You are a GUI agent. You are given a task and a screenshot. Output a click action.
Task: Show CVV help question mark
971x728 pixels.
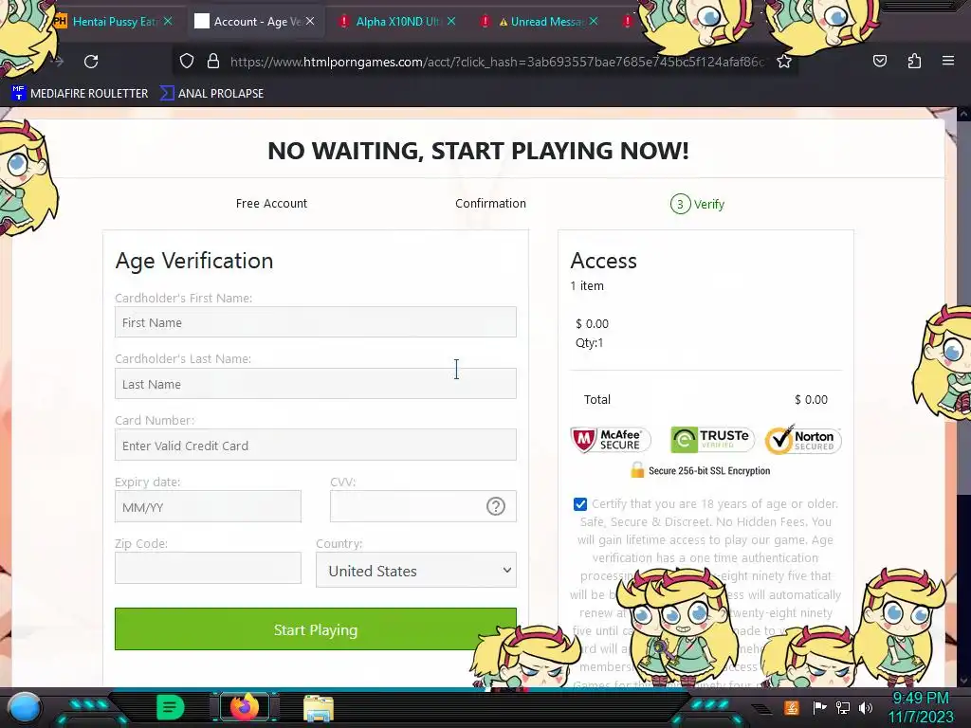pos(495,506)
